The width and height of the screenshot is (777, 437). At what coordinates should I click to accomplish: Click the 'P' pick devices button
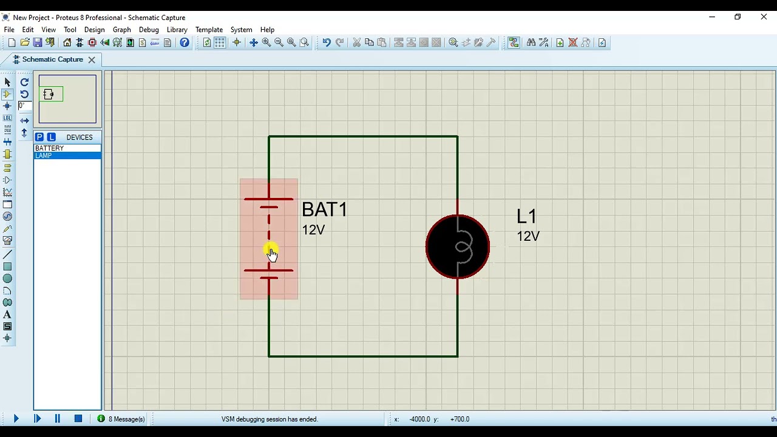39,137
